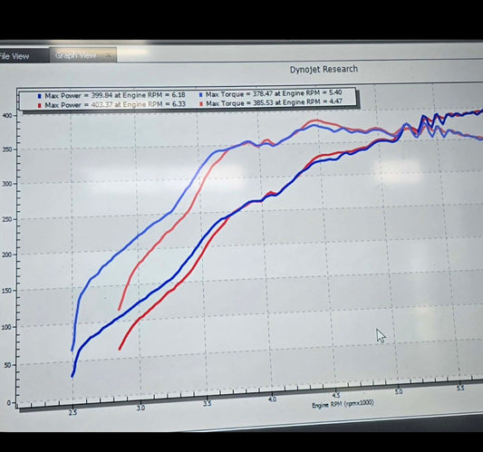This screenshot has height=452, width=483.
Task: Click the Engine RPM (rpmx1000) axis label
Action: (343, 404)
